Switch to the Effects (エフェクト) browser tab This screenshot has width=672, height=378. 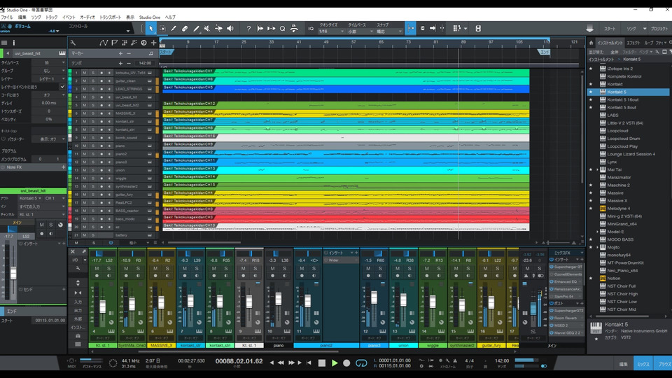tap(633, 43)
